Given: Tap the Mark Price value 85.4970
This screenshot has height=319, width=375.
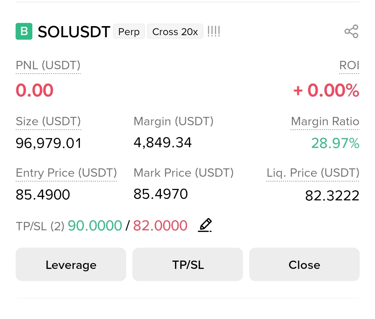Looking at the screenshot, I should [x=161, y=194].
